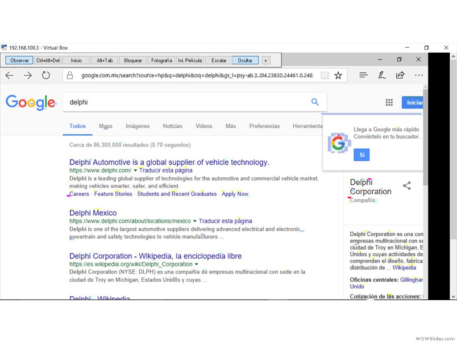Click Traducir esta página for delphi.com
The width and height of the screenshot is (457, 343).
[x=166, y=170]
